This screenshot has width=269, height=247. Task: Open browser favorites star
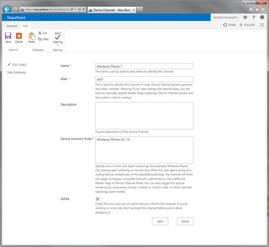click(x=257, y=9)
